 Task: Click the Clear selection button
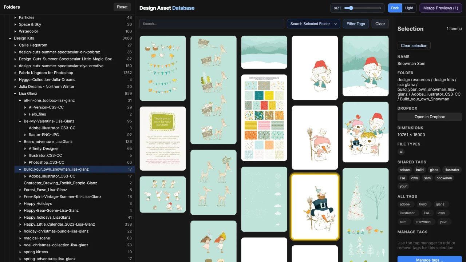click(x=414, y=45)
